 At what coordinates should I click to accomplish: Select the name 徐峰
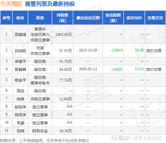pos(20,99)
